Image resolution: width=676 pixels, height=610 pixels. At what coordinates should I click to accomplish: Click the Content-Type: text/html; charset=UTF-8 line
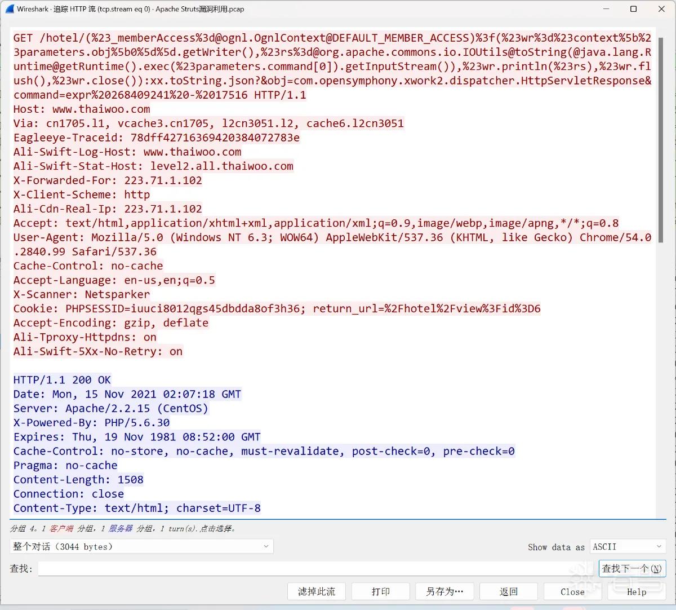(137, 508)
